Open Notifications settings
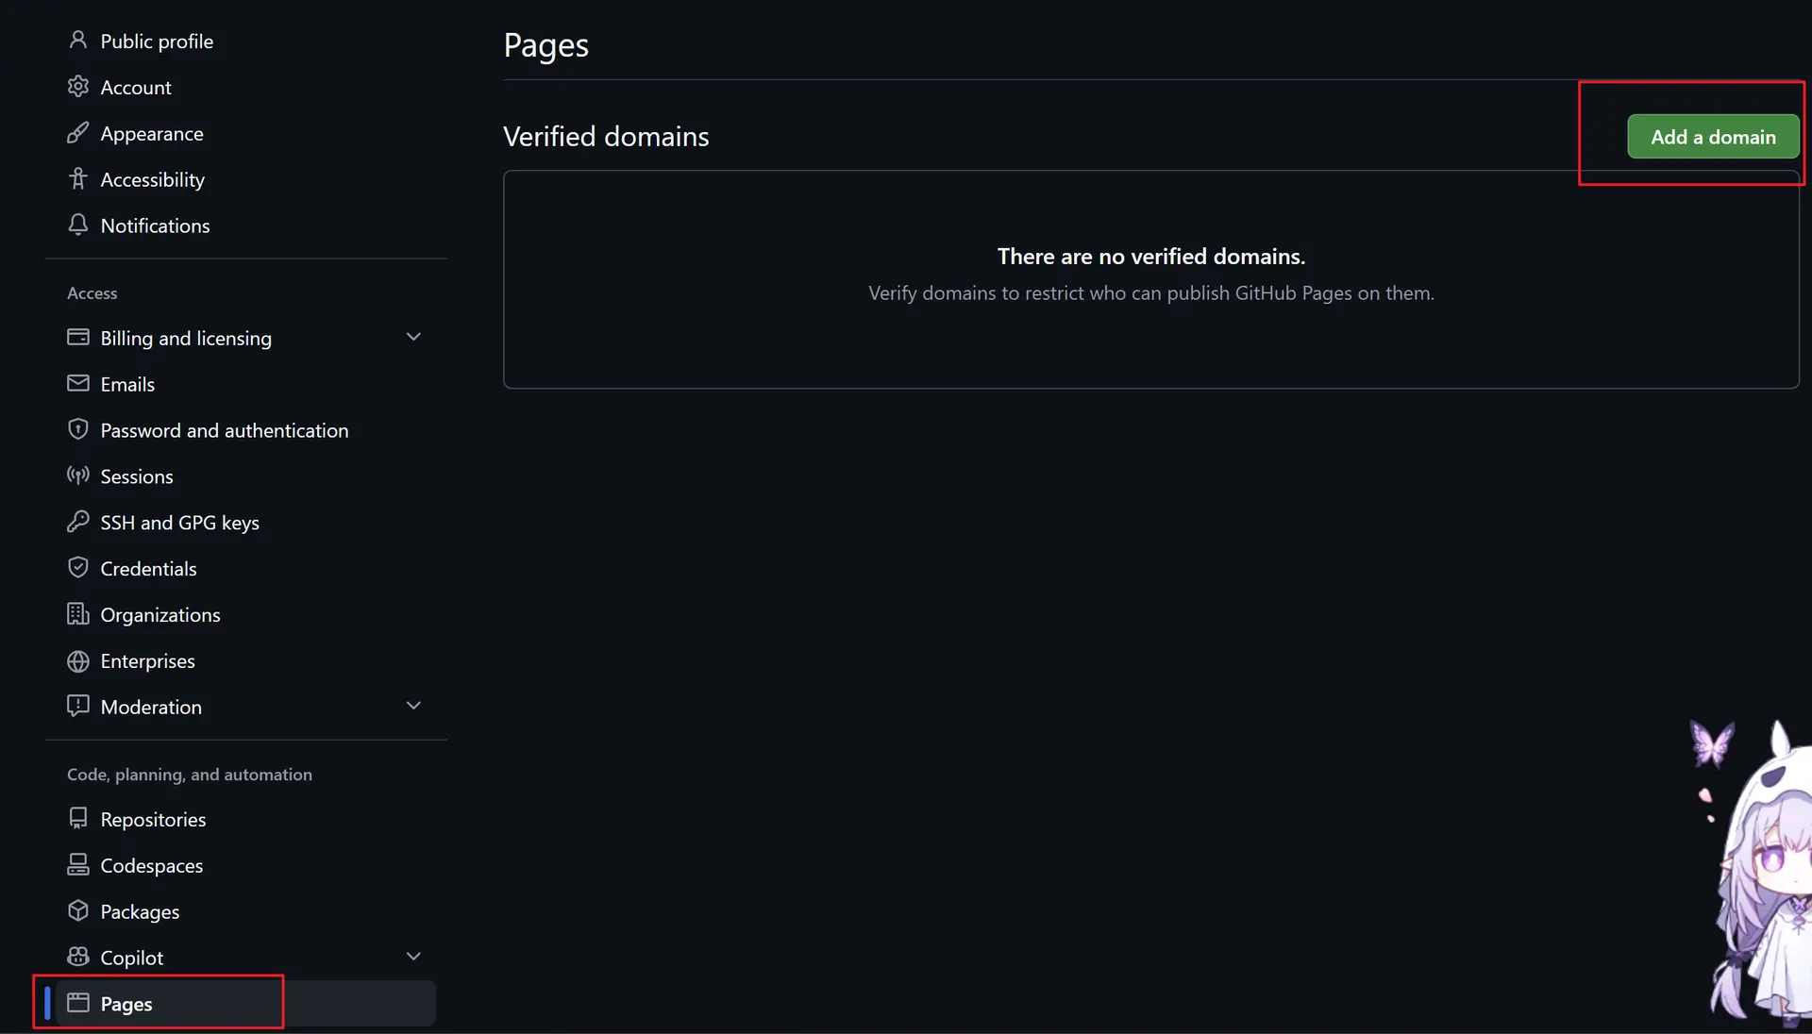Screen dimensions: 1812x1034 coord(246,225)
